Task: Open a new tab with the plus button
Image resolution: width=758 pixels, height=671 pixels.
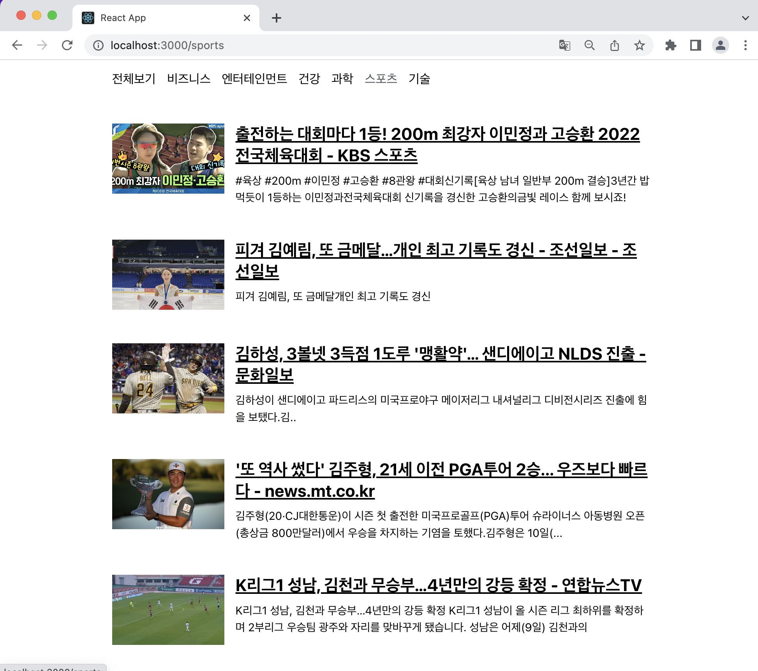Action: tap(277, 18)
